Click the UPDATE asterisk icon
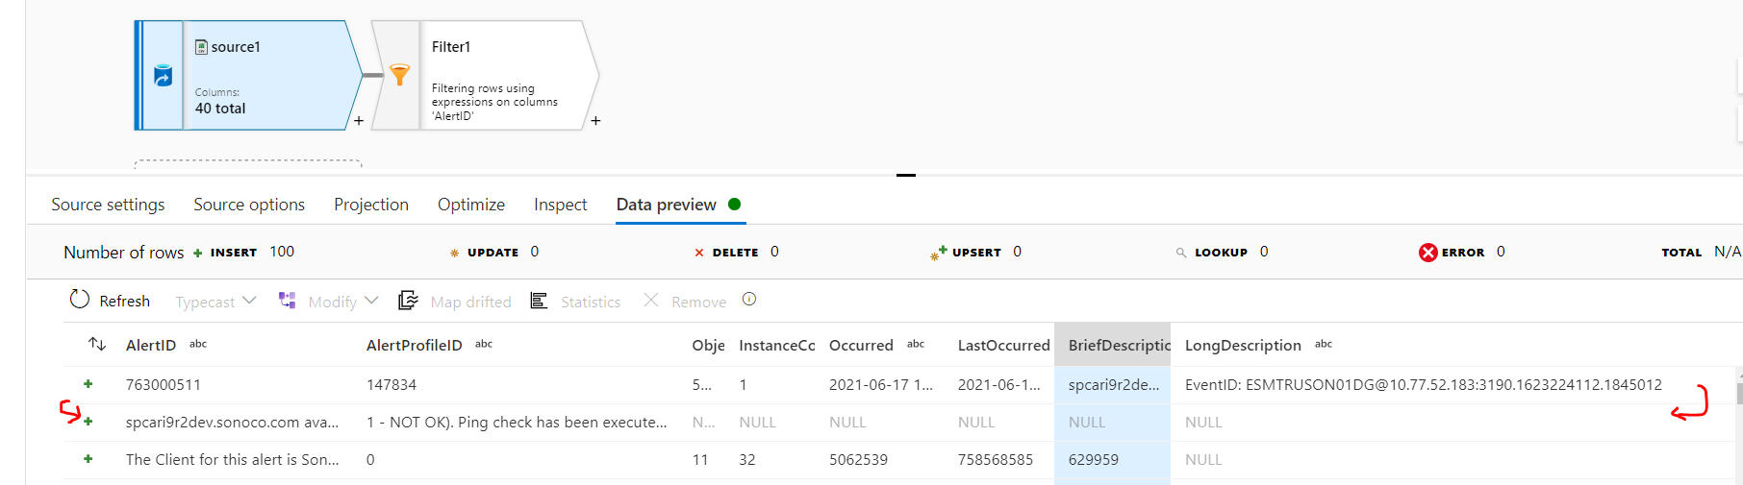Viewport: 1743px width, 485px height. [x=454, y=253]
